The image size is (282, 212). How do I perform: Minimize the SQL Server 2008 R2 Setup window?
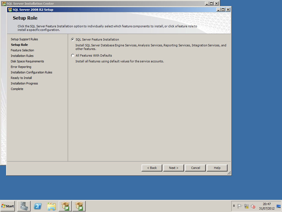point(218,10)
